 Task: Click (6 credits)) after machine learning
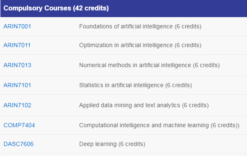click(x=225, y=125)
